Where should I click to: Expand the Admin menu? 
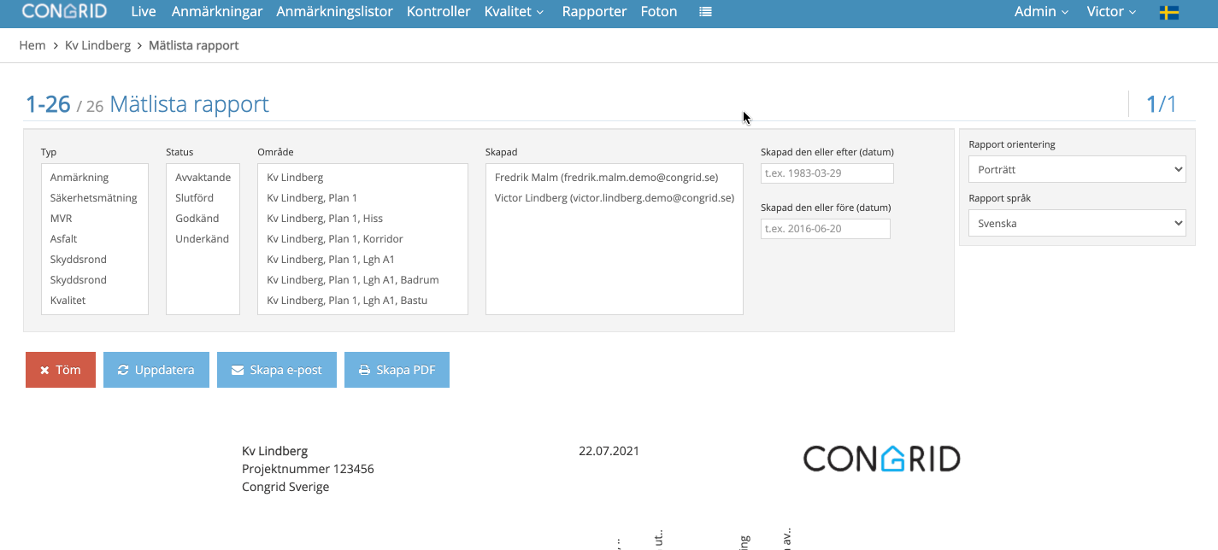1041,12
